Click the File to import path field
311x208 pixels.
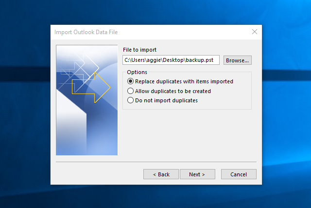[x=171, y=60]
